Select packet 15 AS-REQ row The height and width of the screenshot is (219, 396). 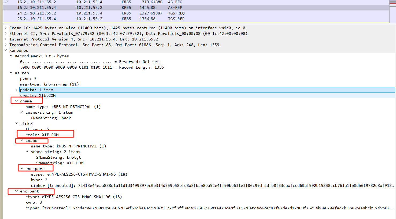[196, 2]
